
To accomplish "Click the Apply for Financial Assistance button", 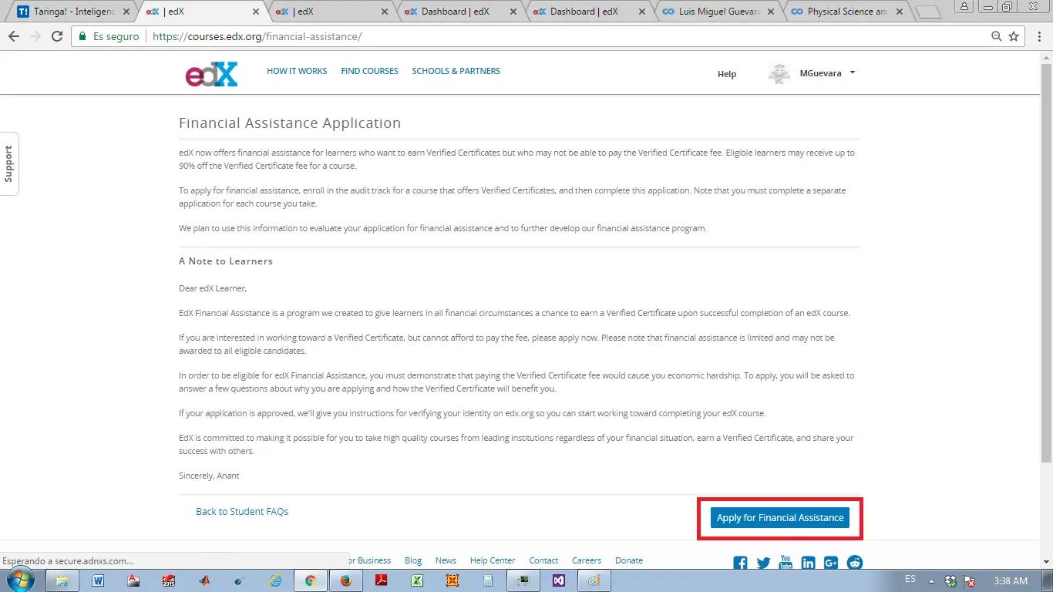I will click(780, 518).
